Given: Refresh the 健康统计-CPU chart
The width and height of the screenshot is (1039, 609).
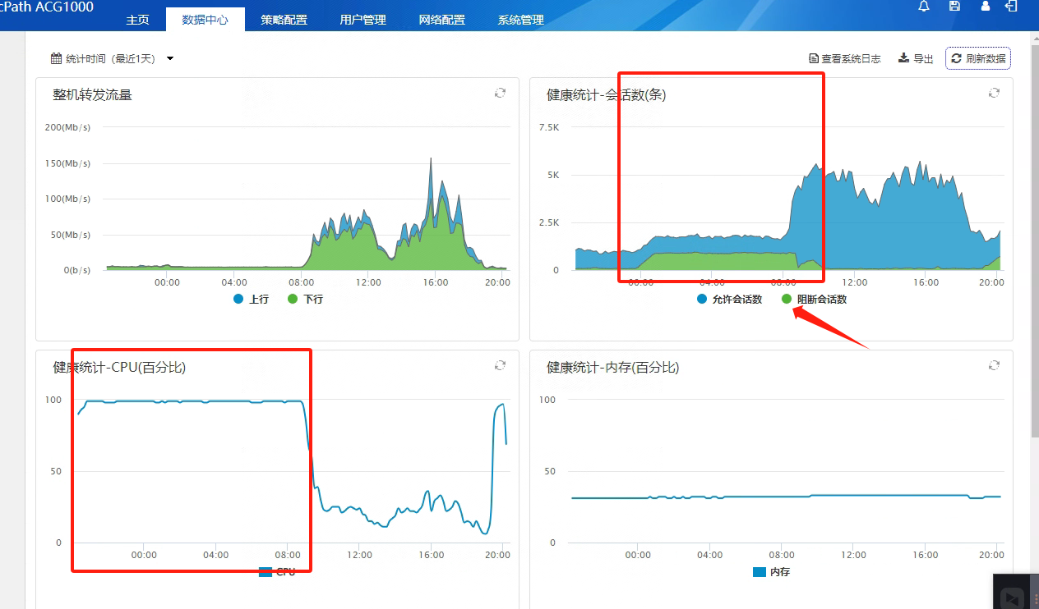Looking at the screenshot, I should click(500, 365).
